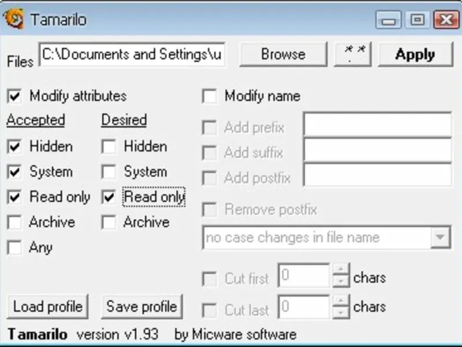Toggle Accepted Read only checkbox
462x347 pixels.
[x=14, y=197]
